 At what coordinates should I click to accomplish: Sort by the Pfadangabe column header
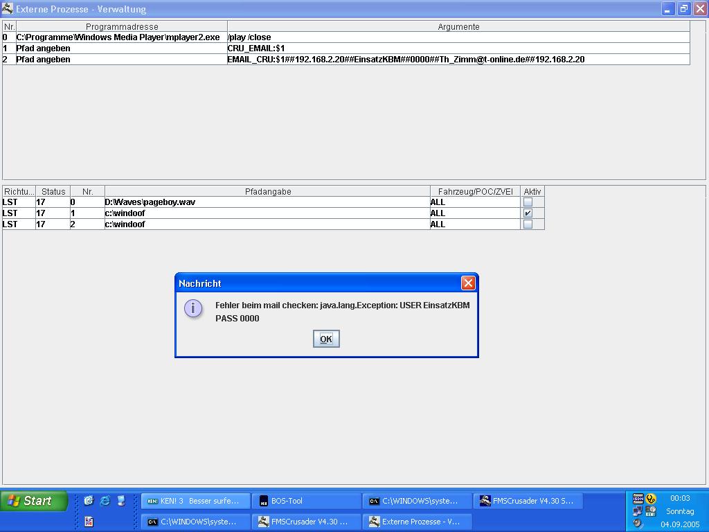point(267,191)
